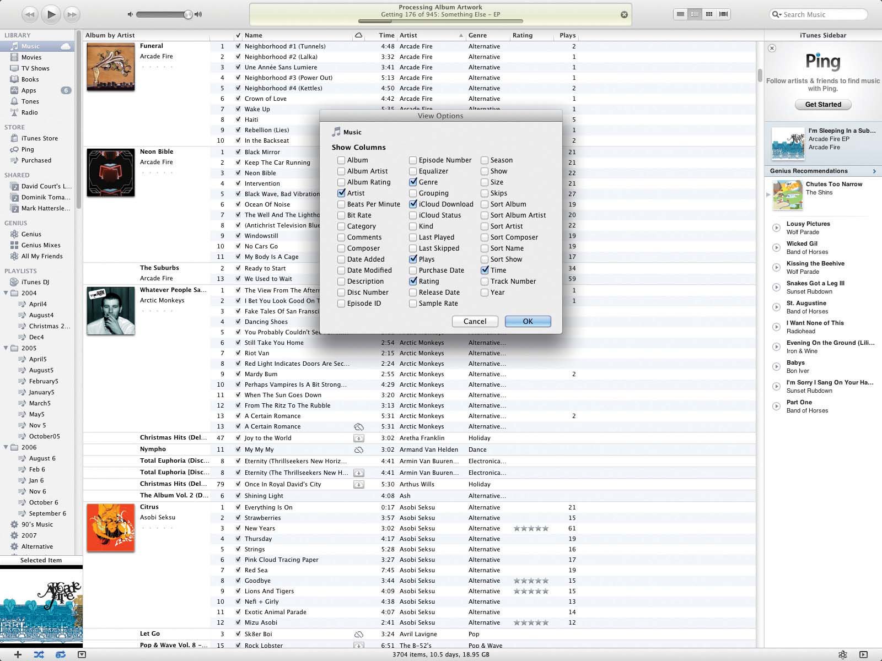Click the Genius atom icon bottom right
The width and height of the screenshot is (882, 661).
pos(842,654)
